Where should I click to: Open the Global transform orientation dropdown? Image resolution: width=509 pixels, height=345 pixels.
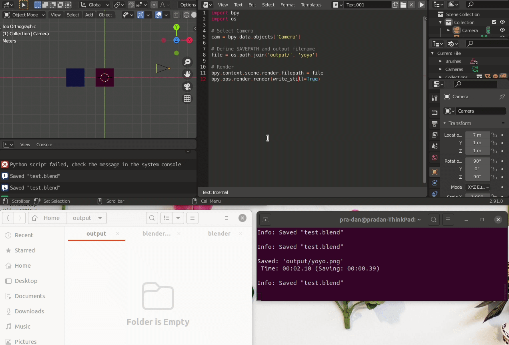pos(95,5)
